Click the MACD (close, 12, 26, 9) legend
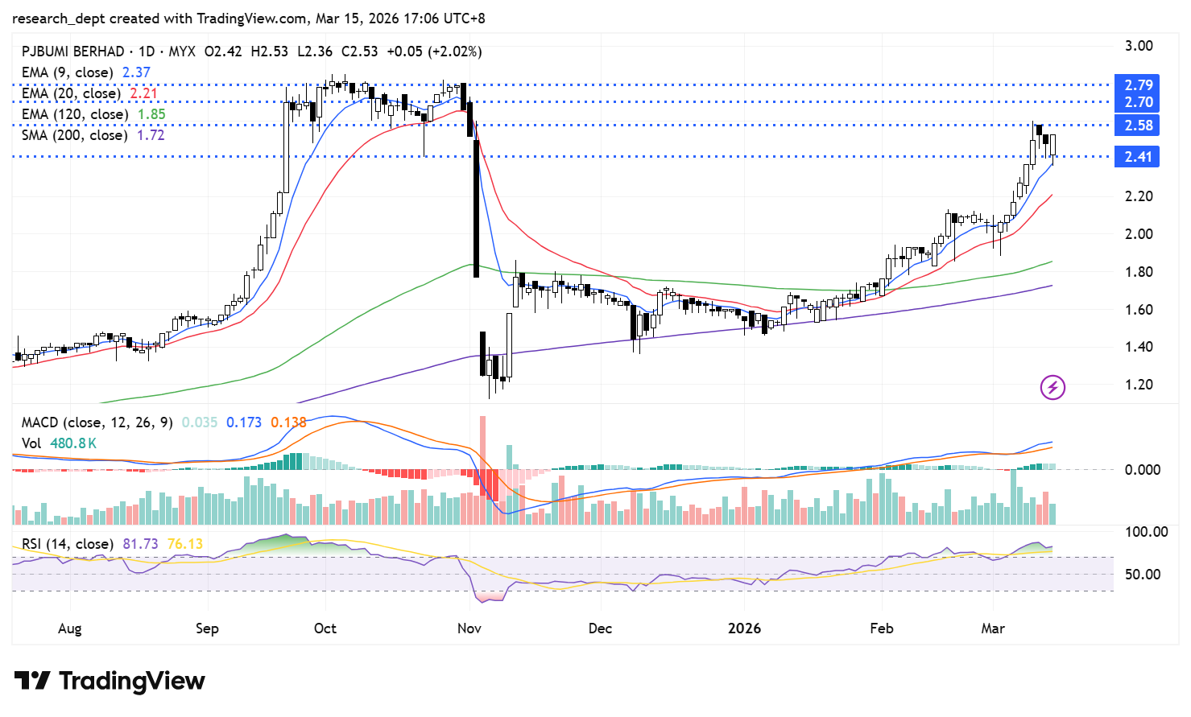1191x717 pixels. pos(97,422)
